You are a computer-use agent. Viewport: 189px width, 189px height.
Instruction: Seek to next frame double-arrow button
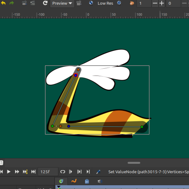click(17, 172)
